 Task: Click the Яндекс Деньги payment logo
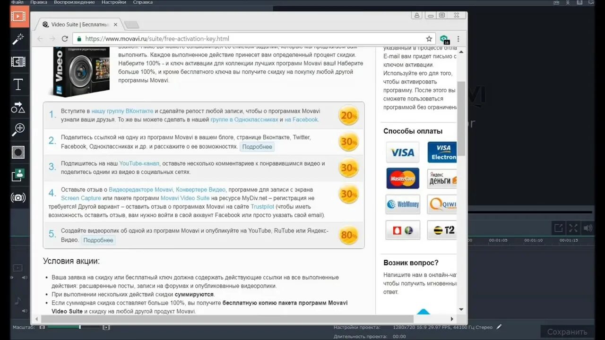442,178
